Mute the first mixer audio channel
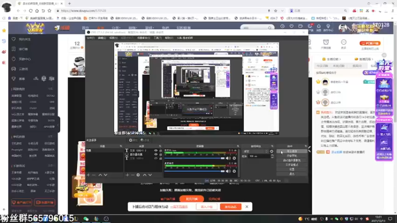Image resolution: width=397 pixels, height=223 pixels. (x=228, y=158)
